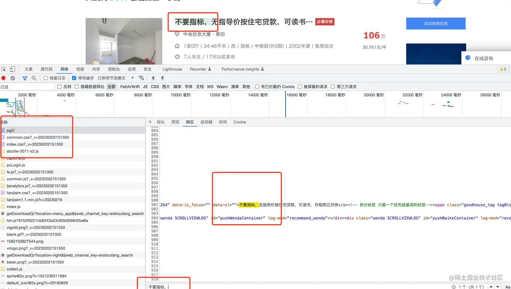The width and height of the screenshot is (511, 289).
Task: Click the Performance insights flask icon
Action: click(x=262, y=69)
